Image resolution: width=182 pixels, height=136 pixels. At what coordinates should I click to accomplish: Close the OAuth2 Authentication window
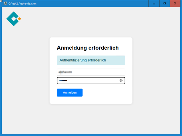[175, 4]
